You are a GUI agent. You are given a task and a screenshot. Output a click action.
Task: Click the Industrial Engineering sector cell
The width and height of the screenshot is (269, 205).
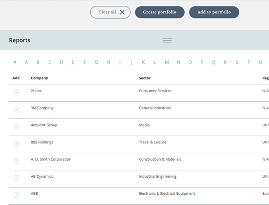coord(158,176)
